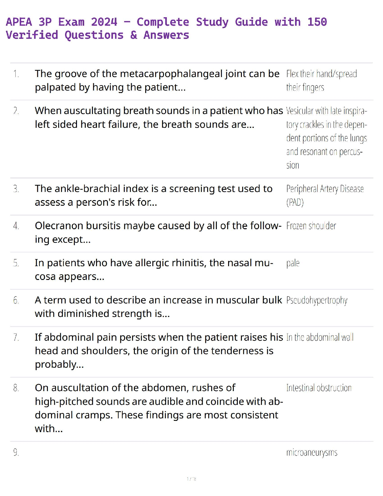Click the page number at the bottom
The height and width of the screenshot is (496, 383).
(x=191, y=479)
